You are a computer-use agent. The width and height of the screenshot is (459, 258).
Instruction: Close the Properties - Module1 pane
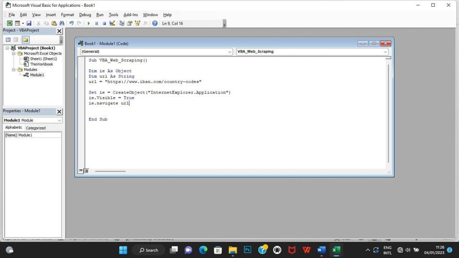point(59,112)
